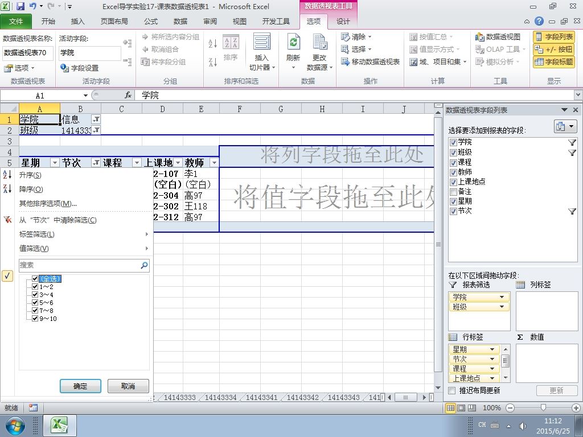The width and height of the screenshot is (583, 437).
Task: Check the 备注 field checkbox
Action: pyautogui.click(x=453, y=192)
